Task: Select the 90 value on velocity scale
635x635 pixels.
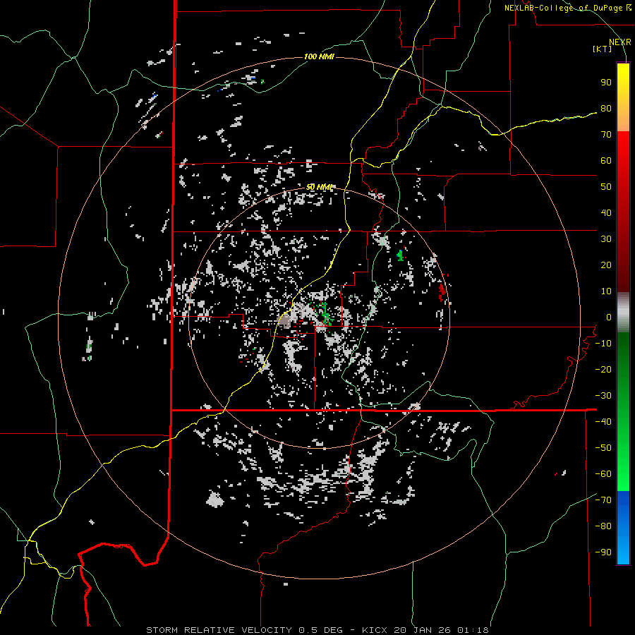Action: tap(606, 83)
